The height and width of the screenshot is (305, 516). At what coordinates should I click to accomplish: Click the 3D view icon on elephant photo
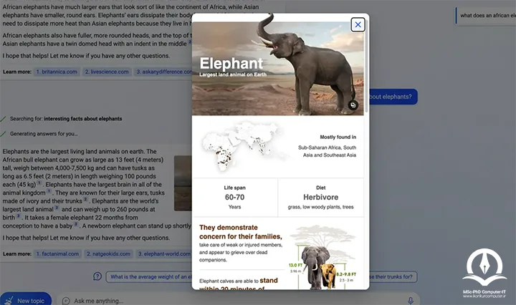353,105
